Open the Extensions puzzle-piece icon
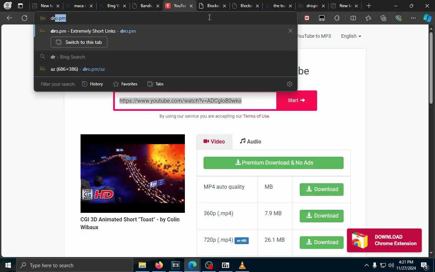Screen dimensions: 435x272 (337, 18)
